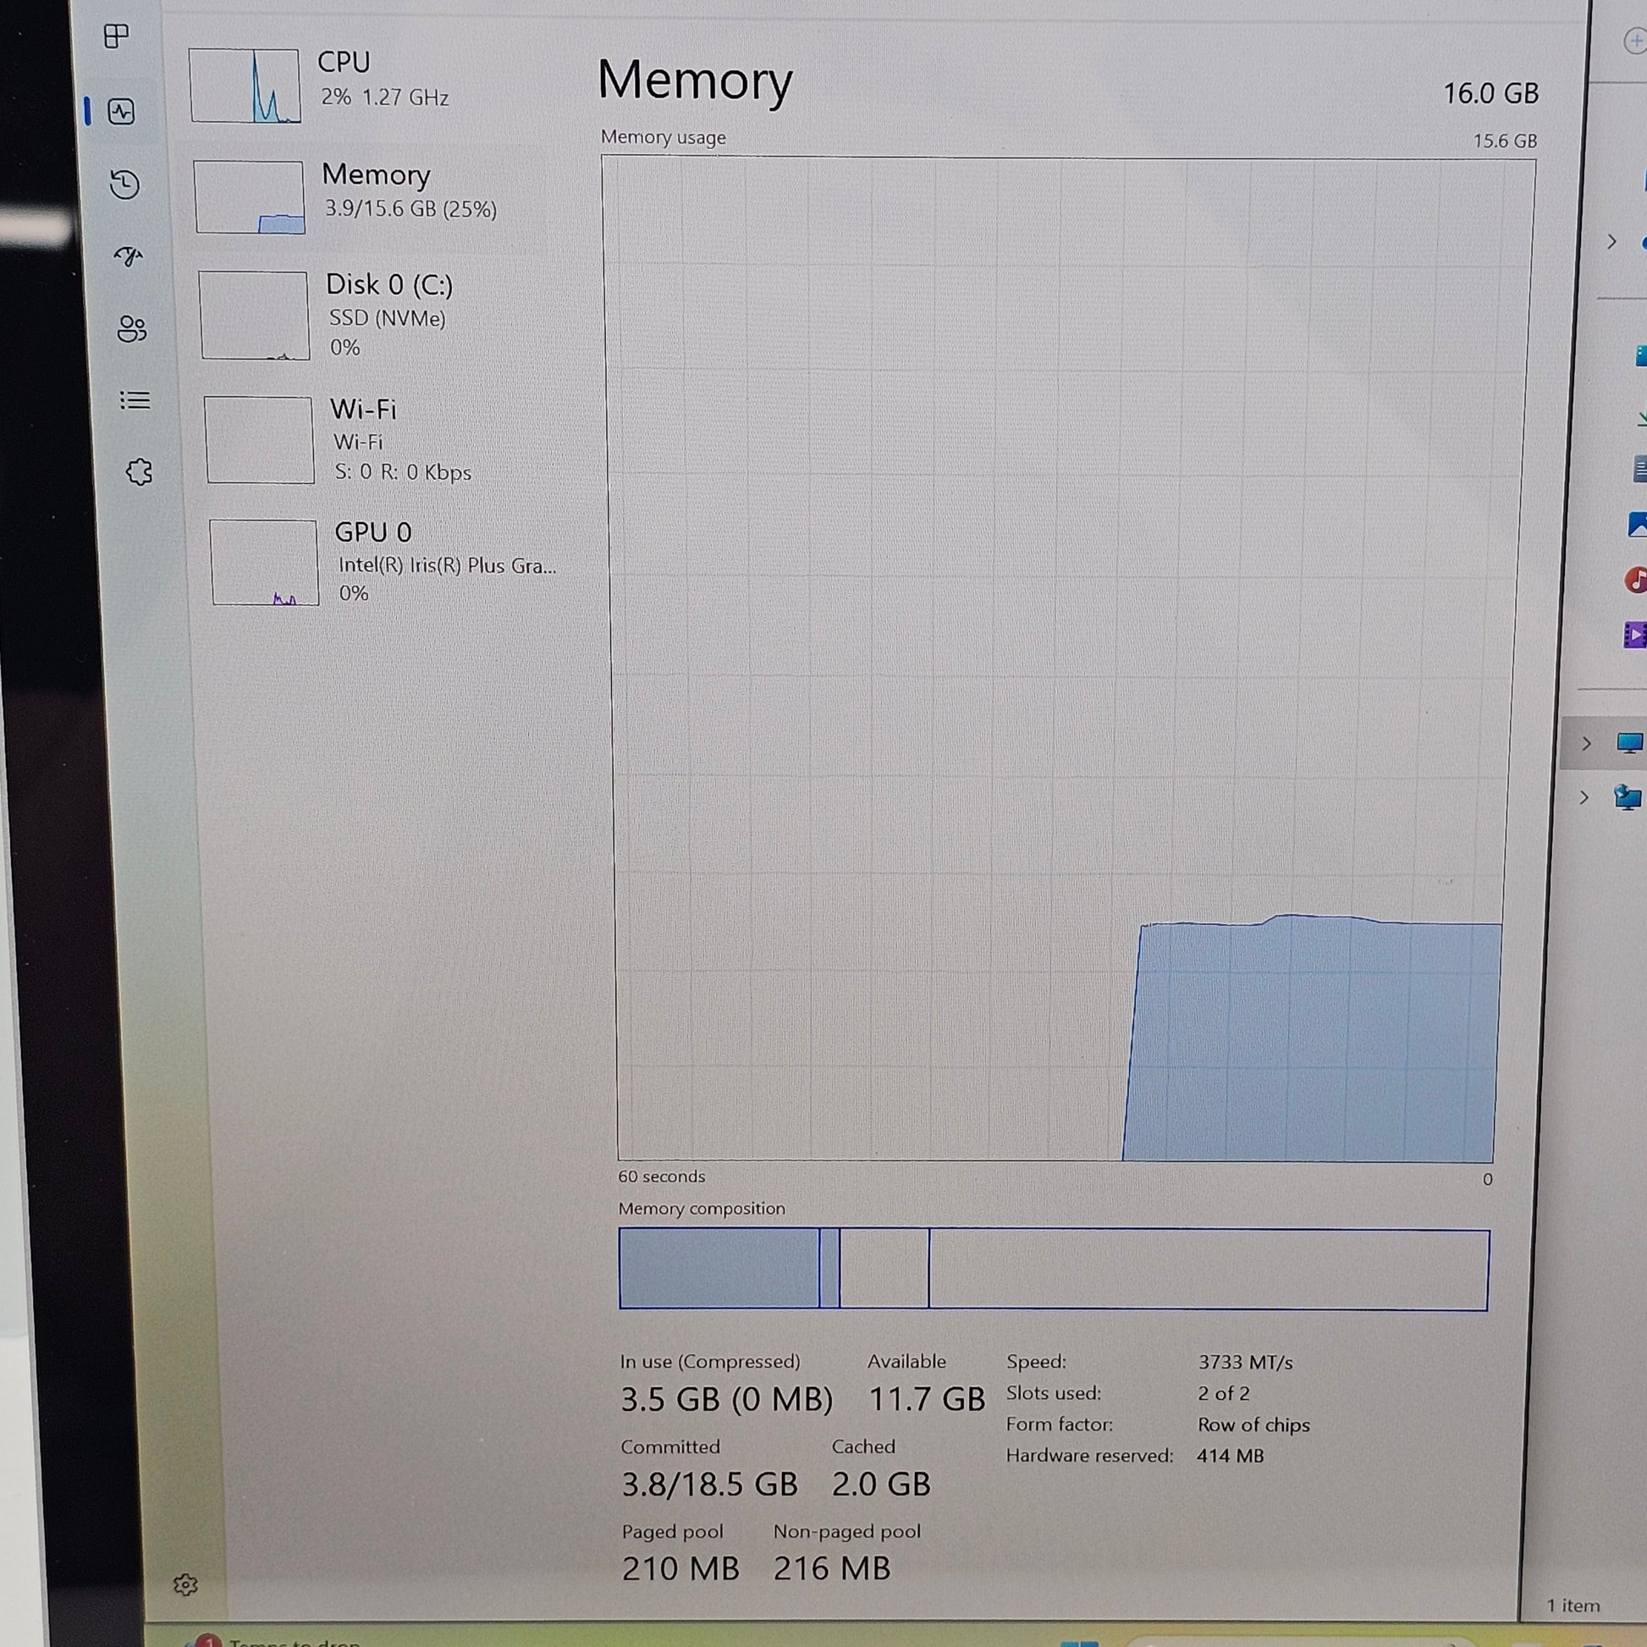Select the Performance page icon
1647x1647 pixels.
click(x=121, y=111)
